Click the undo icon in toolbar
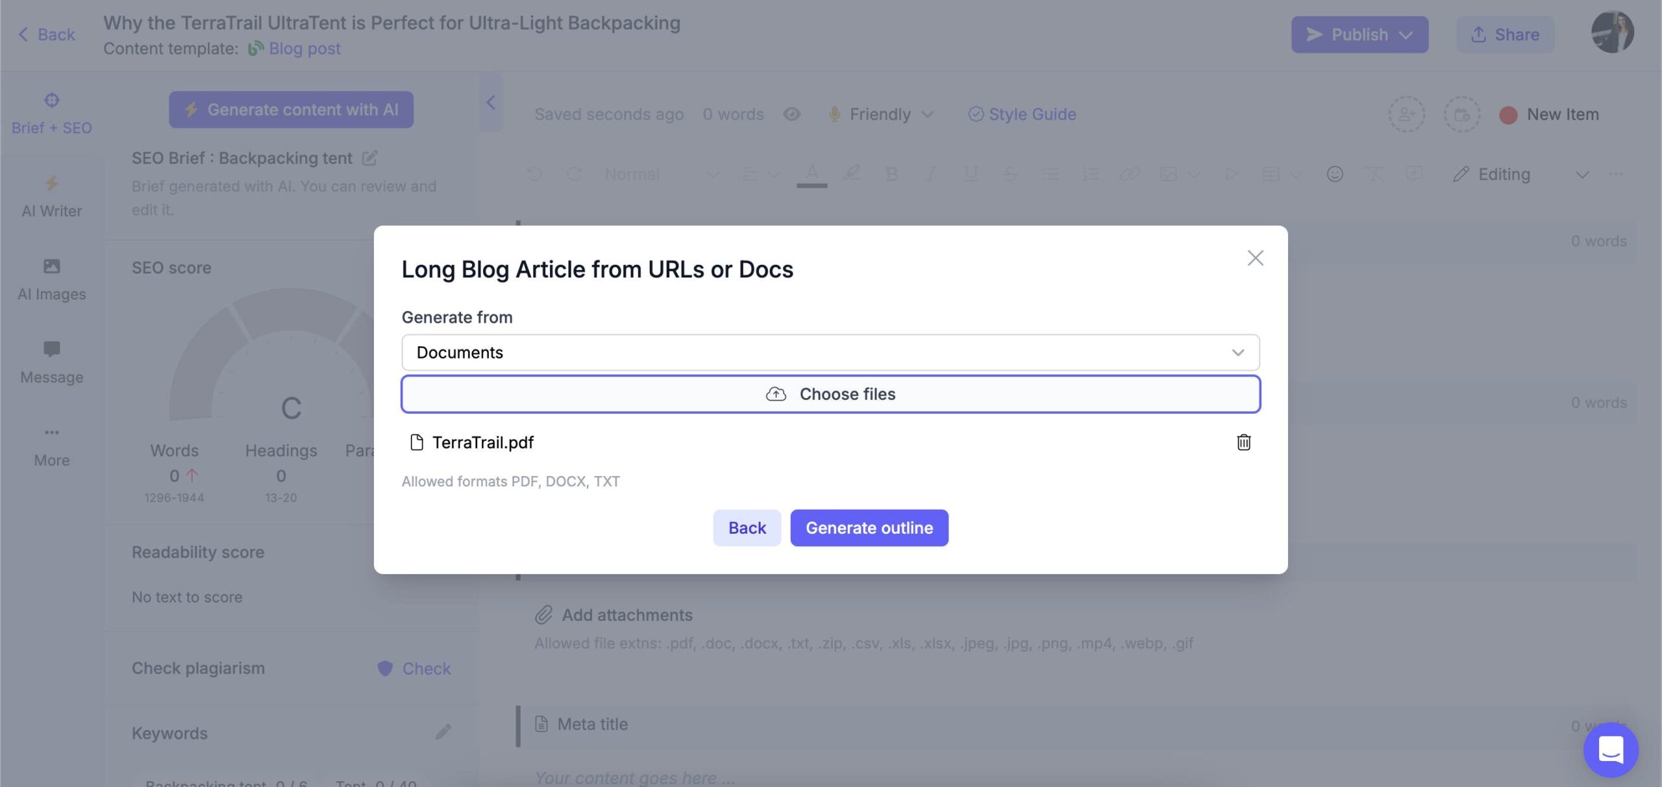This screenshot has width=1662, height=787. pos(534,174)
